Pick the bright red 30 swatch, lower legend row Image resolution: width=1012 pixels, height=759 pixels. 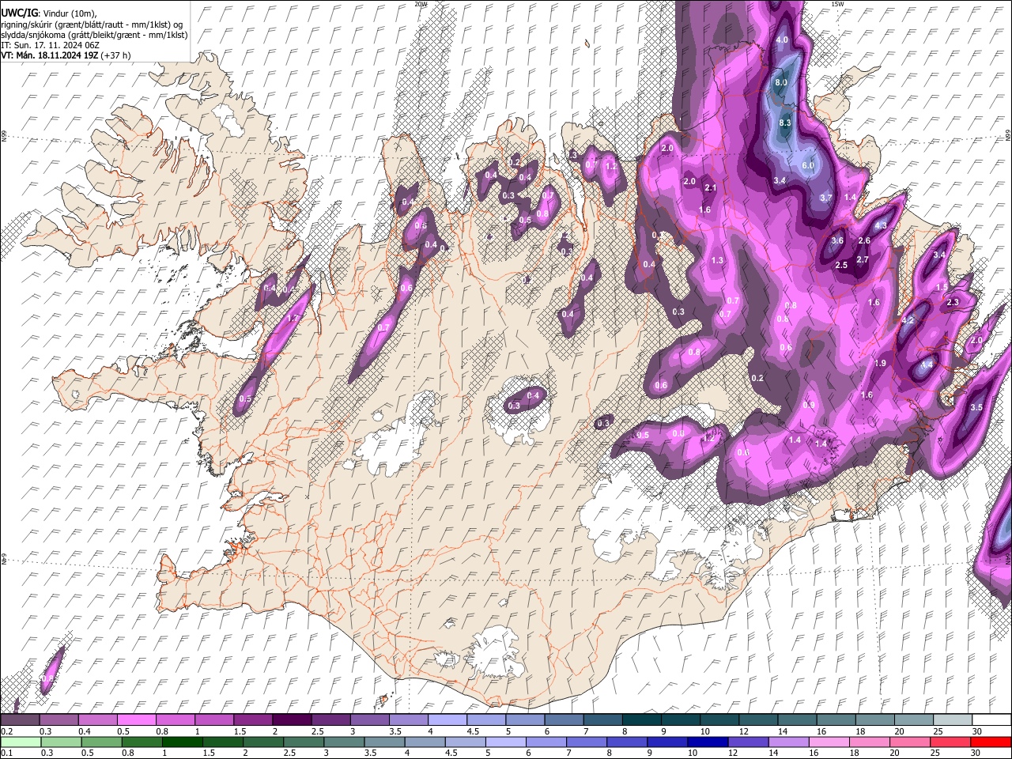(991, 742)
